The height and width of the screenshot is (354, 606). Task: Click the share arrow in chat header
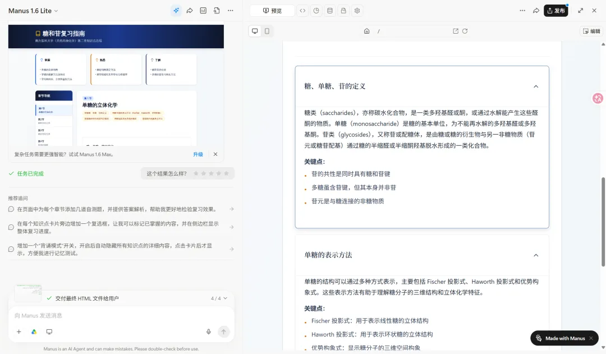190,11
